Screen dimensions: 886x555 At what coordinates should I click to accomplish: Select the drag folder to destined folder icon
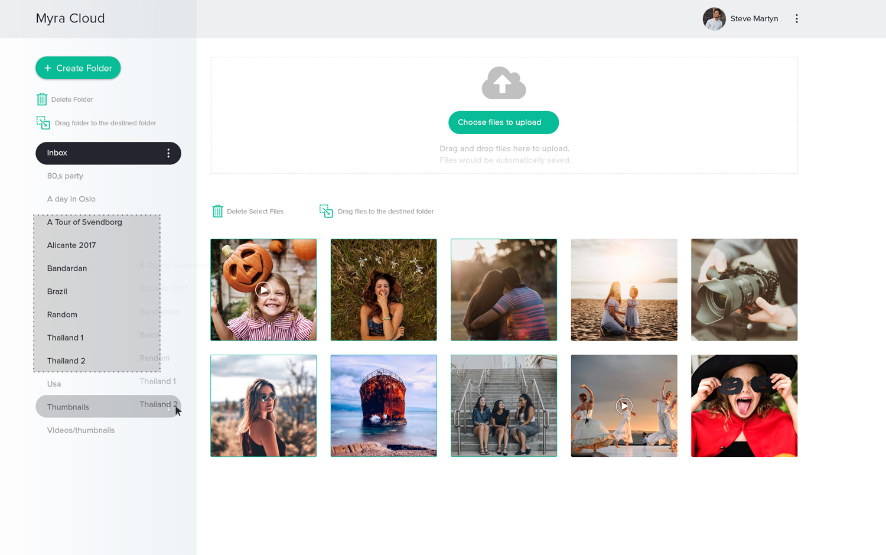click(43, 123)
